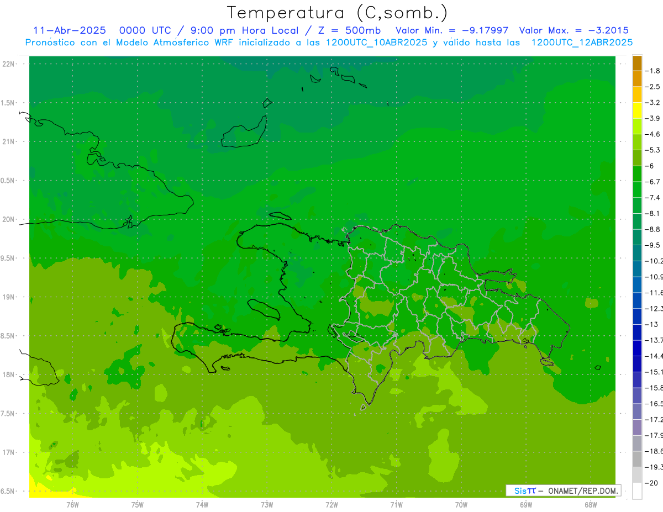
Task: Select the date '11-Abr-2025'
Action: 69,30
